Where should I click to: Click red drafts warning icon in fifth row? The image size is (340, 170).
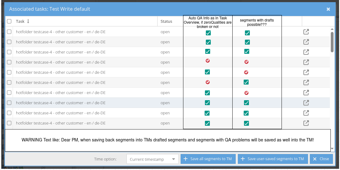[x=246, y=73]
